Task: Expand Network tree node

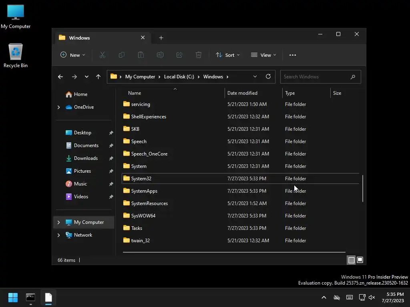Action: (58, 235)
